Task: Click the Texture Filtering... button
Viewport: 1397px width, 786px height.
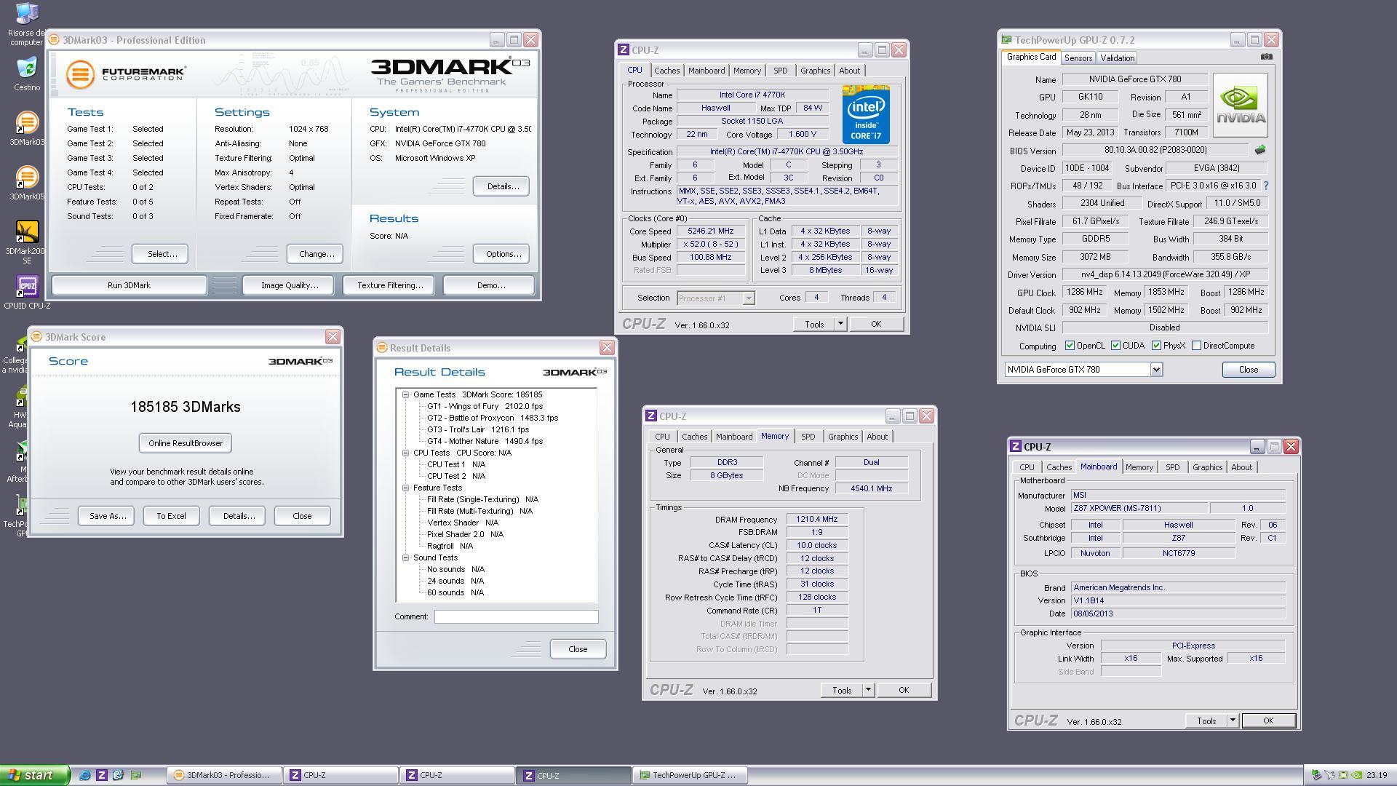Action: pos(390,285)
